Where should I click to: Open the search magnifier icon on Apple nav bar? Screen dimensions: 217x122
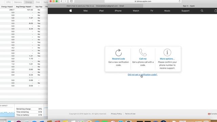coord(202,11)
